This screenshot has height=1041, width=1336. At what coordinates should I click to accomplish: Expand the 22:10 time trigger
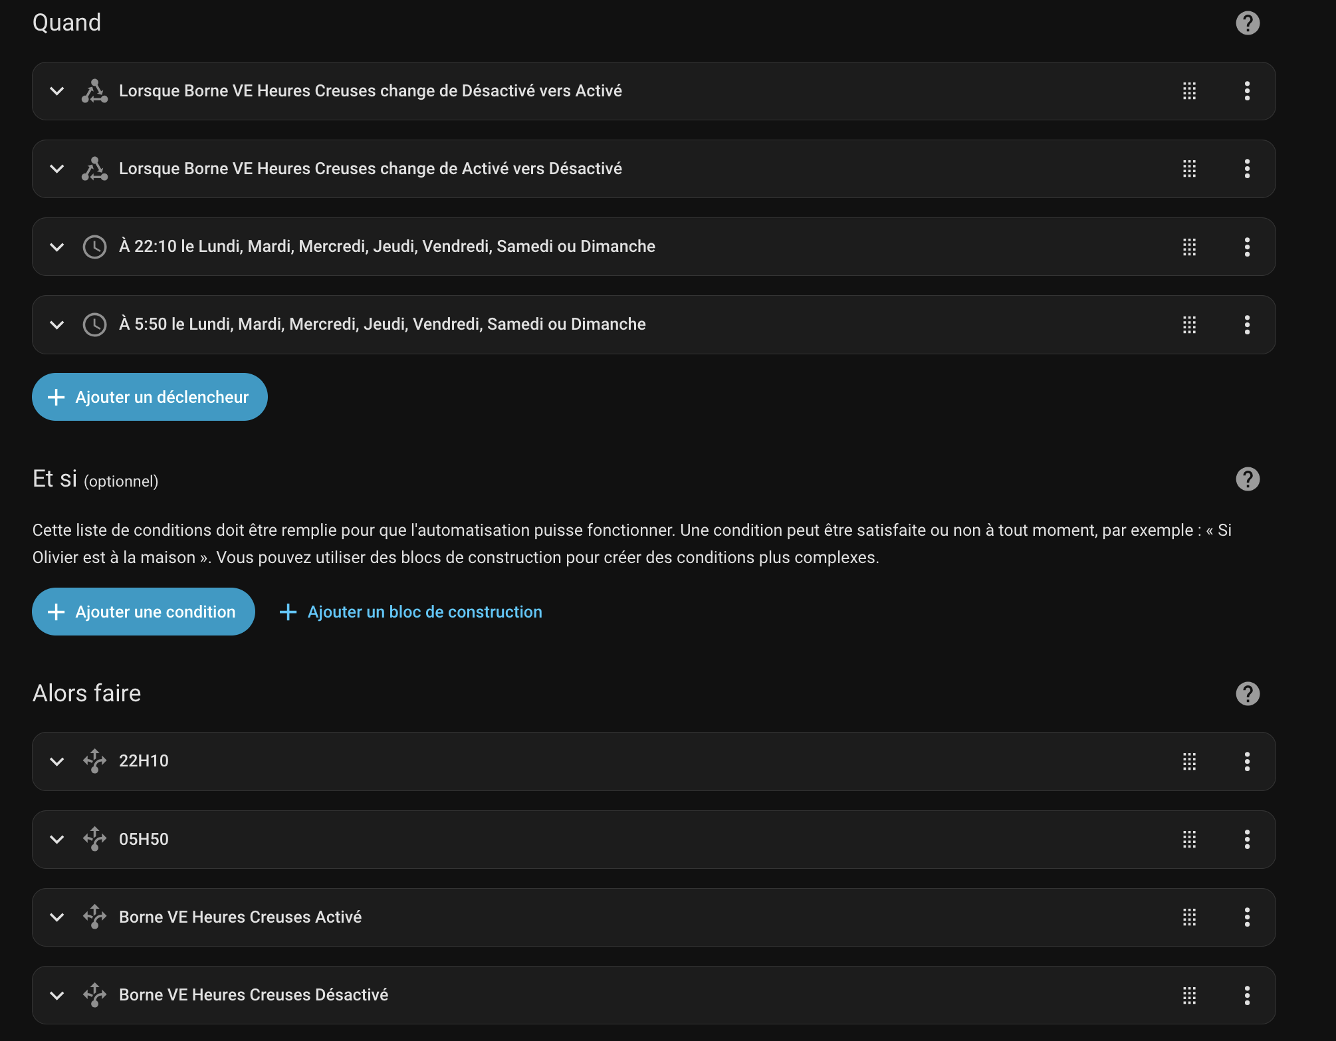[57, 247]
